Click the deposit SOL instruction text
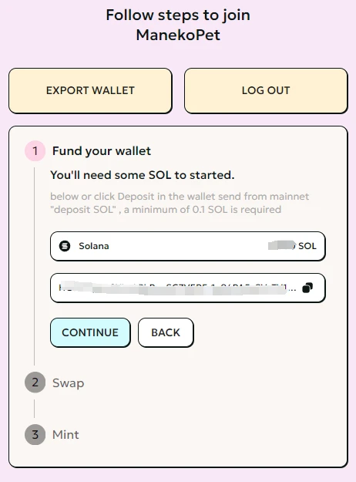The width and height of the screenshot is (356, 482). 180,203
